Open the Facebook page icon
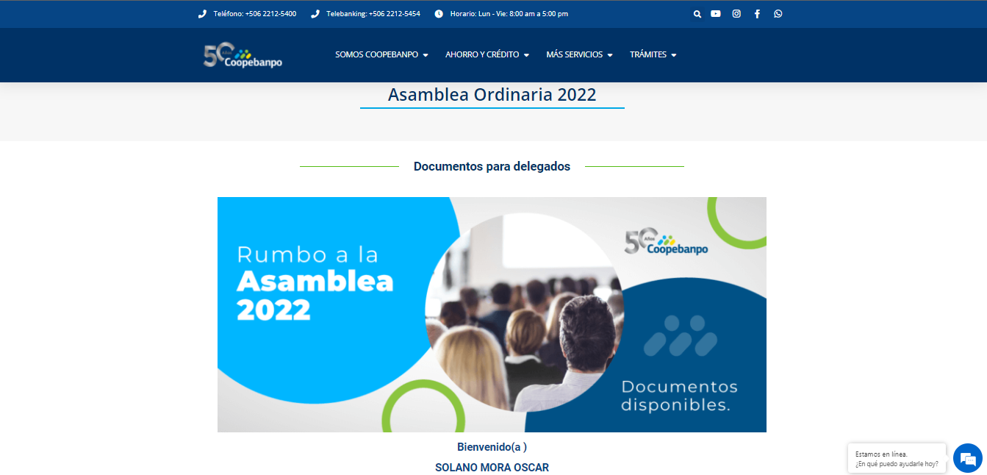Image resolution: width=987 pixels, height=475 pixels. (x=757, y=14)
